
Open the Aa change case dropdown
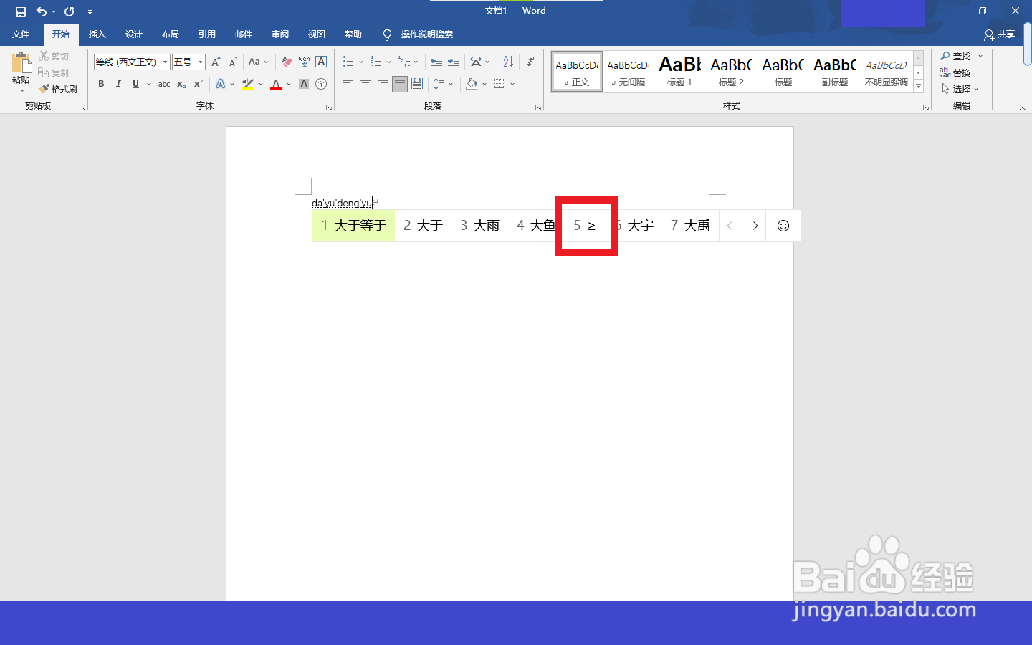(258, 62)
